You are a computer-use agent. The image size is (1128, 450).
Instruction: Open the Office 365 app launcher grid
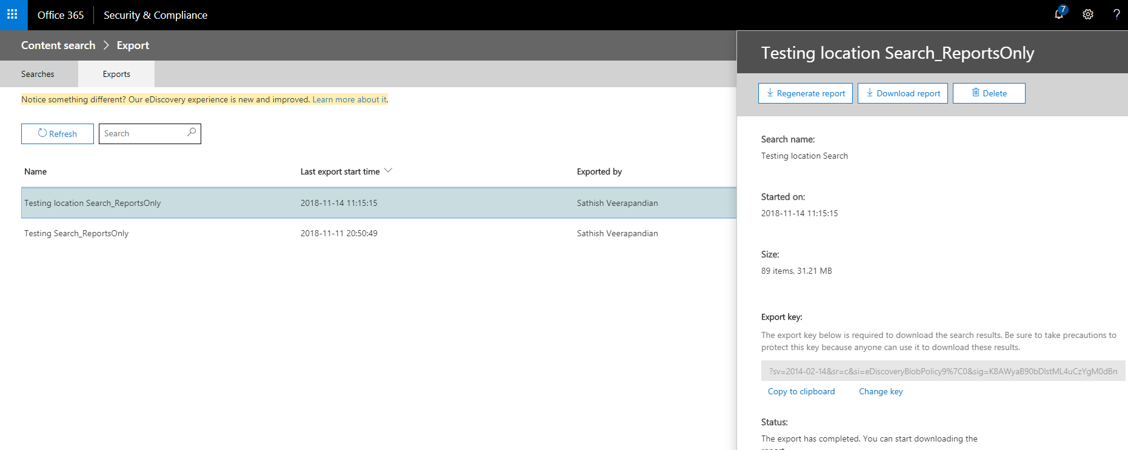pyautogui.click(x=12, y=15)
